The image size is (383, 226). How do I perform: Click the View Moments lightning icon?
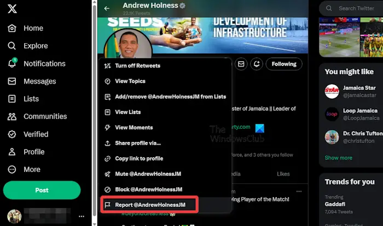(x=107, y=128)
